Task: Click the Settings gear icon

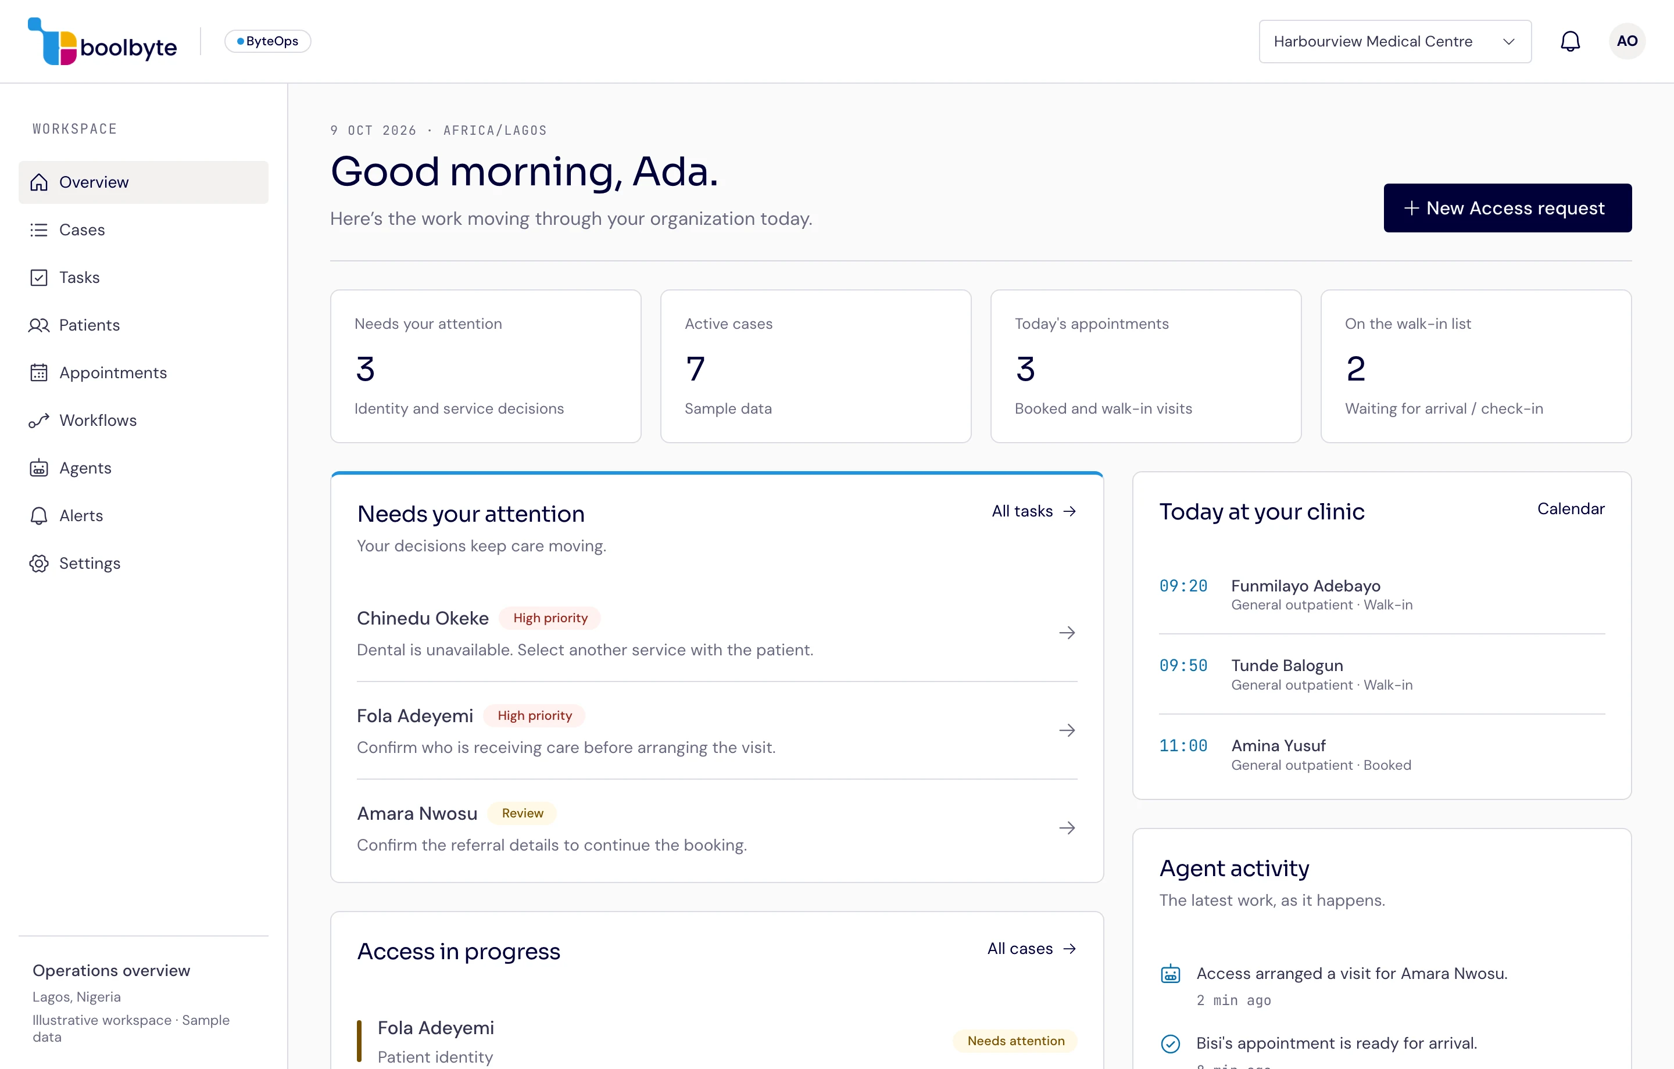Action: [39, 563]
